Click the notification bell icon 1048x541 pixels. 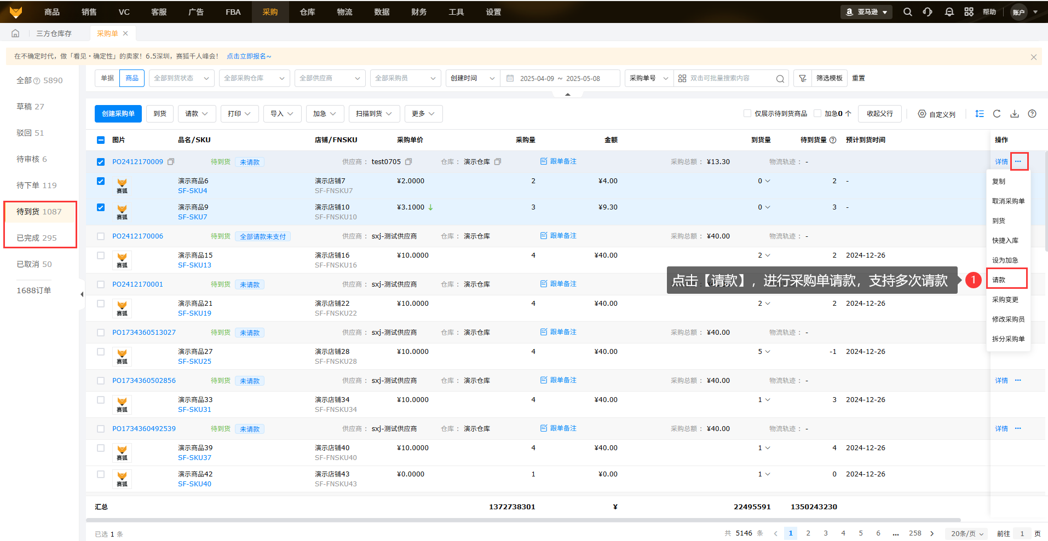[949, 11]
